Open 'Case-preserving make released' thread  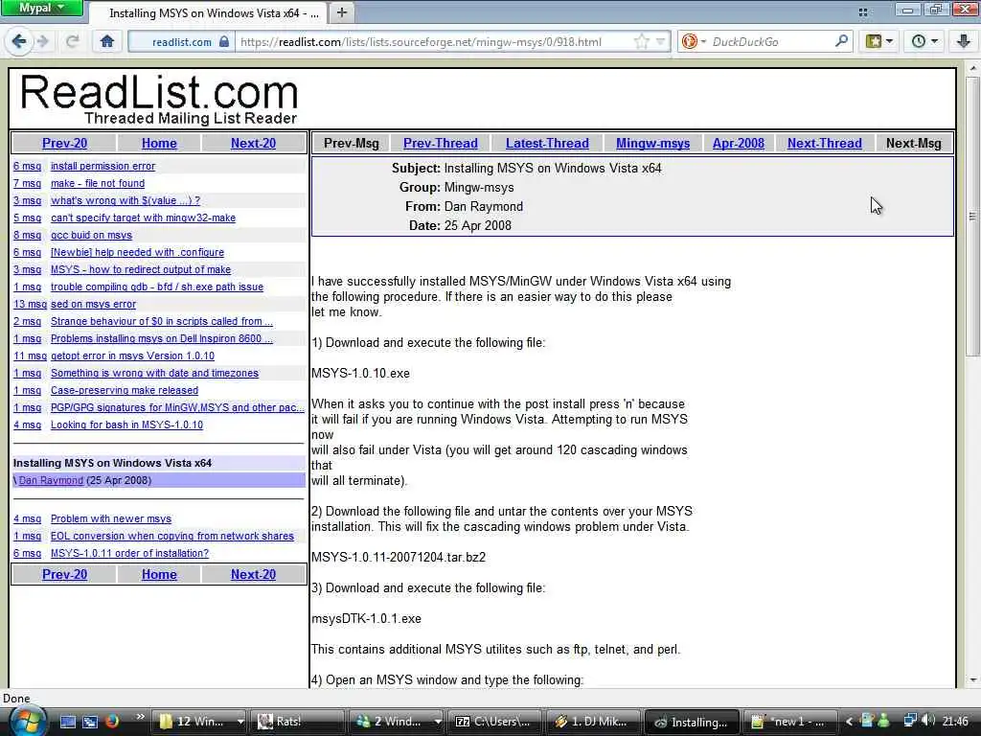pos(125,390)
